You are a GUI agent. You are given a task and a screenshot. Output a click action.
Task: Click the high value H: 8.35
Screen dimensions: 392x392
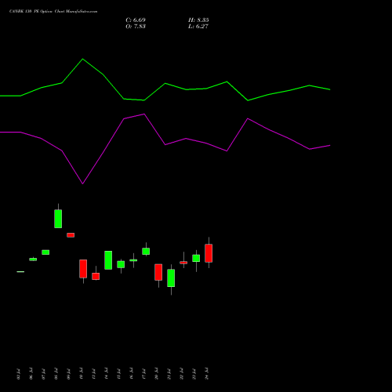[x=198, y=20]
